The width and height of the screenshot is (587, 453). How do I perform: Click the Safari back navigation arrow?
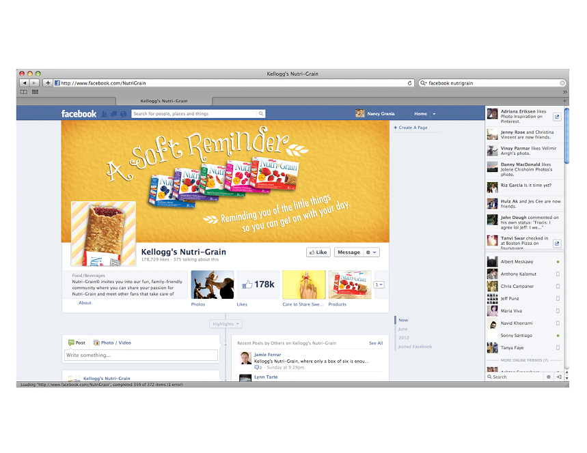pos(25,83)
